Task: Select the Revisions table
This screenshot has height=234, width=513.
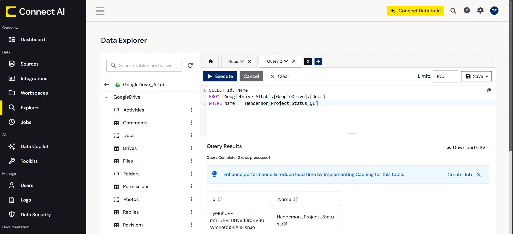Action: (x=133, y=225)
